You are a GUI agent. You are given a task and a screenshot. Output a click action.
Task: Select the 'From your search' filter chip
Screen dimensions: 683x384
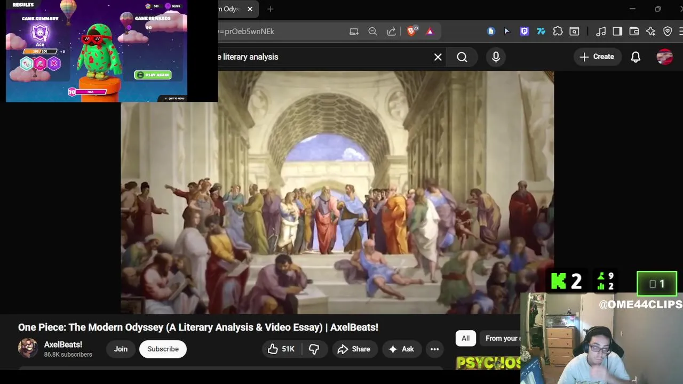[x=501, y=338]
